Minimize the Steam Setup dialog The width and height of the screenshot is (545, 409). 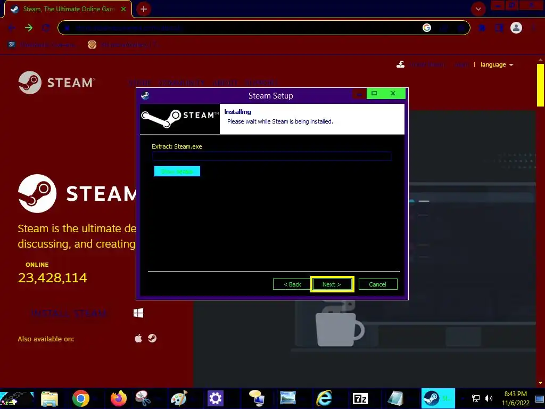coord(359,94)
